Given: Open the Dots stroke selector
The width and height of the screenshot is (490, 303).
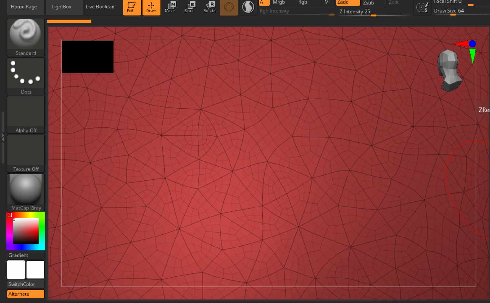Looking at the screenshot, I should tap(26, 76).
